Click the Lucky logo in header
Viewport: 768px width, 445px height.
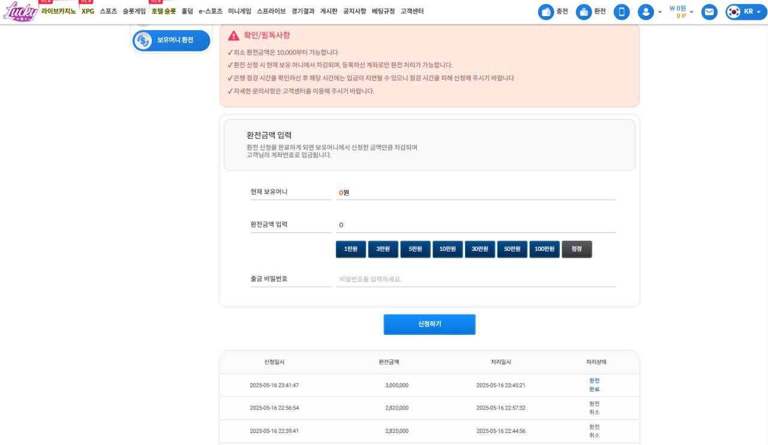pos(20,11)
